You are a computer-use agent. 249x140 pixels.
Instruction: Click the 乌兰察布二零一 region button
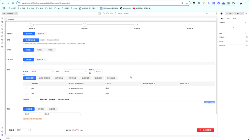pos(31,40)
